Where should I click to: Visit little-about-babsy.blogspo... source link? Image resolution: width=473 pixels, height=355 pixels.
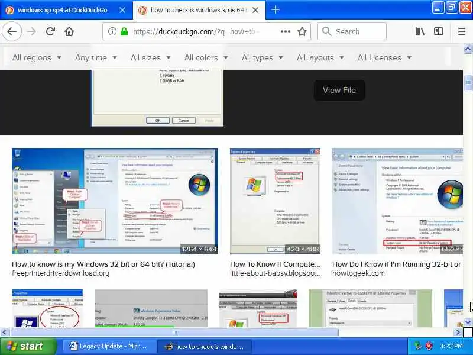click(275, 273)
